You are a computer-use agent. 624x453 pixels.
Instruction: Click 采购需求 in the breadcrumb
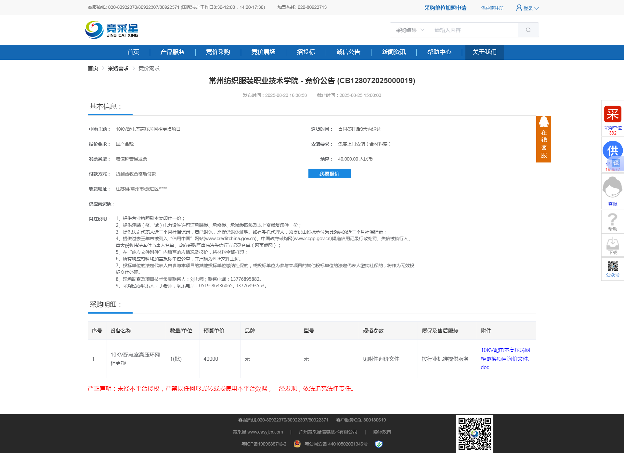(118, 68)
